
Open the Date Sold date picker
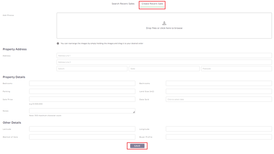click(x=219, y=99)
